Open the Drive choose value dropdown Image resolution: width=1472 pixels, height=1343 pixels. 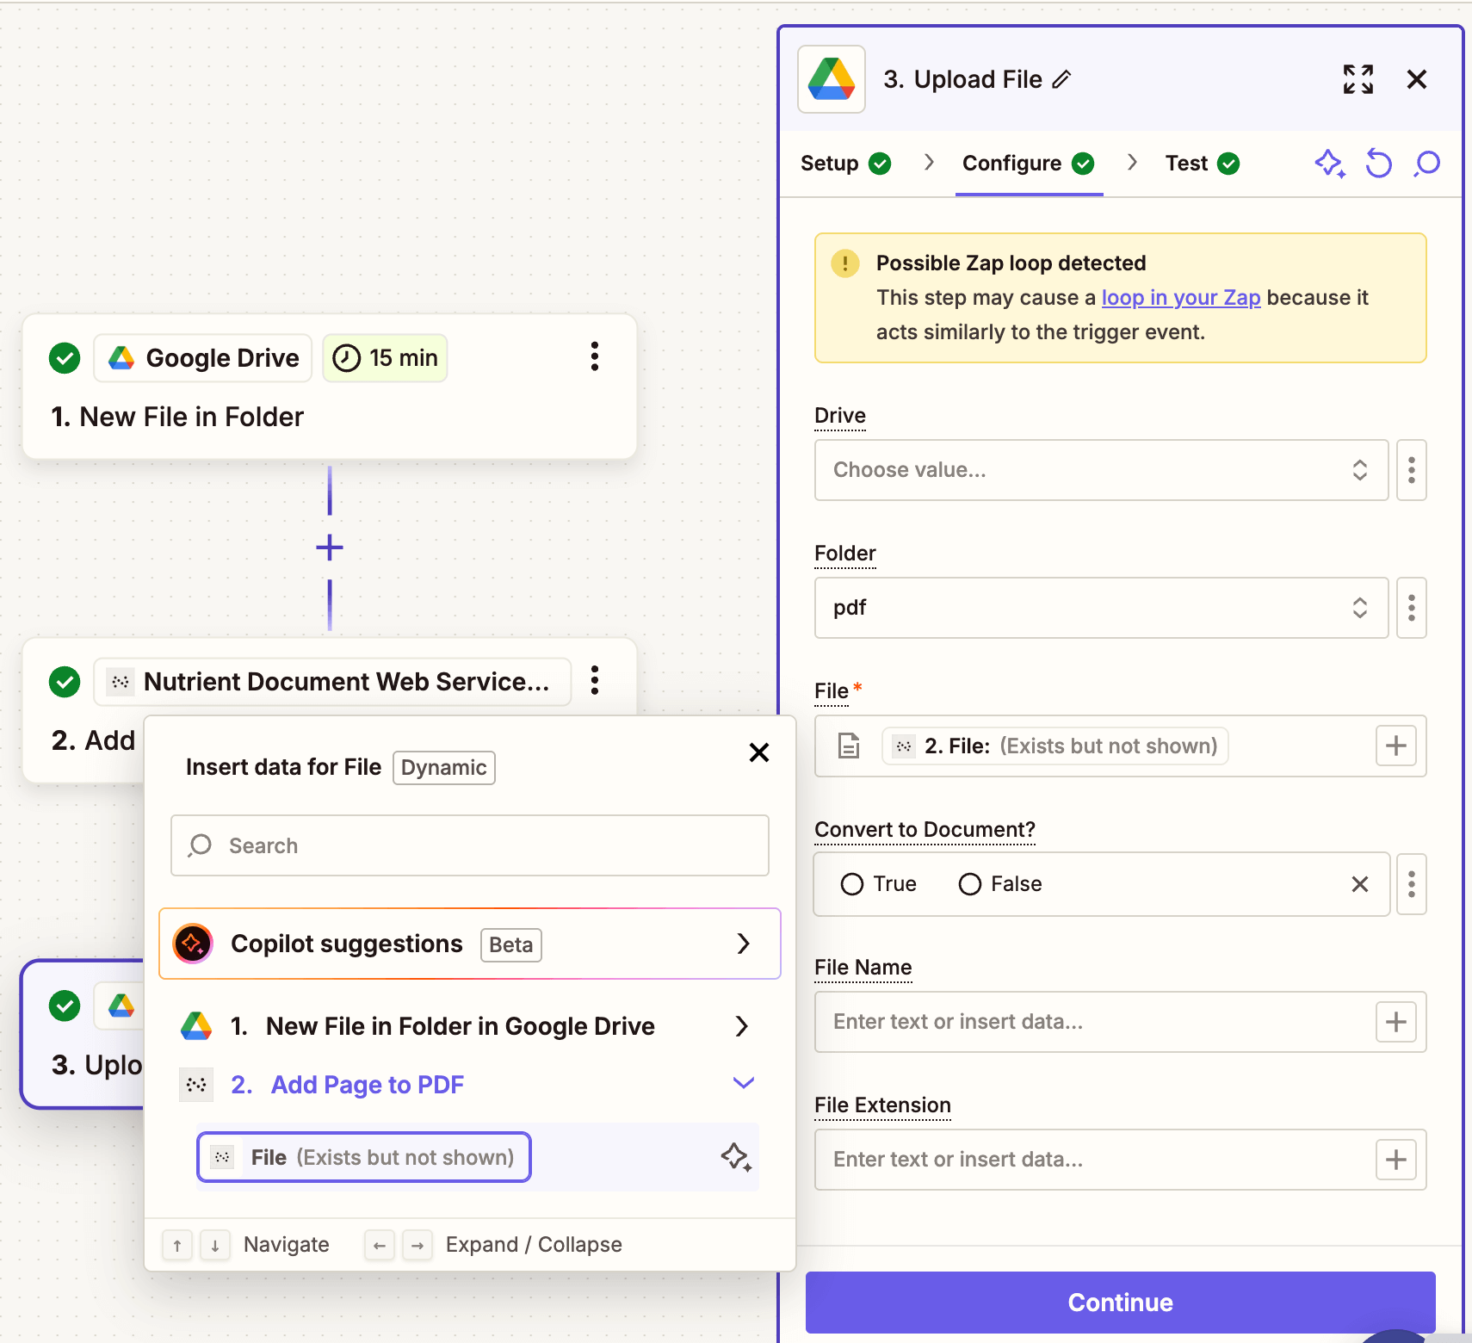1100,470
